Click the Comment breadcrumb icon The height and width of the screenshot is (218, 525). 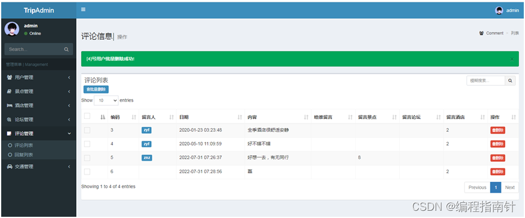[482, 33]
